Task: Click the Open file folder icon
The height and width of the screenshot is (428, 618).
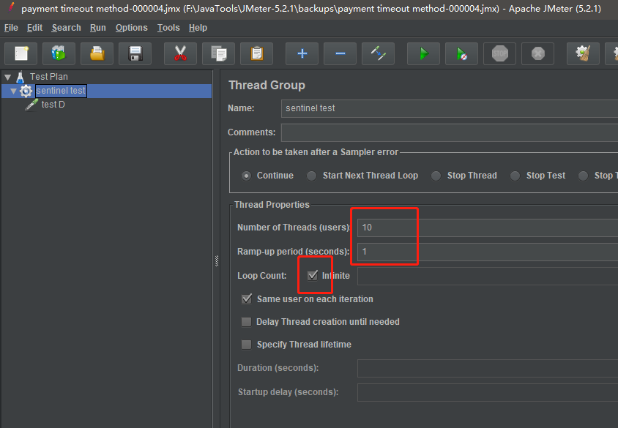Action: click(x=97, y=53)
